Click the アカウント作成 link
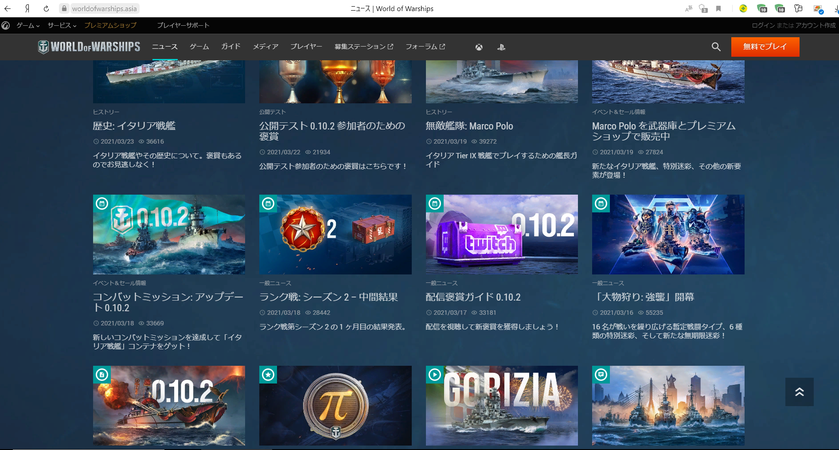The image size is (839, 450). [x=816, y=25]
